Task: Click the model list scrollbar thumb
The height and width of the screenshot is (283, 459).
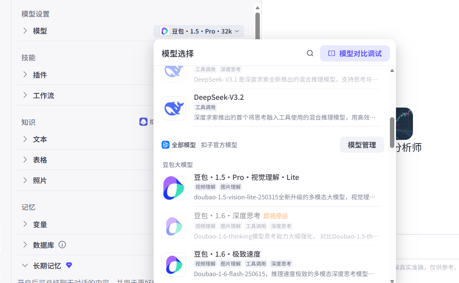Action: 392,133
